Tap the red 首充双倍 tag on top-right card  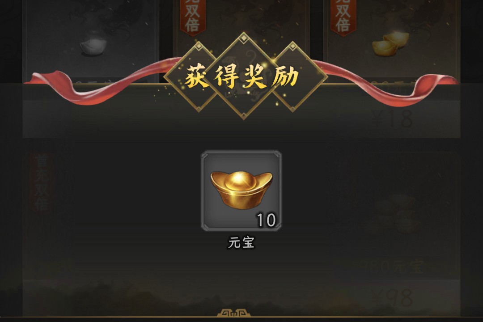343,17
